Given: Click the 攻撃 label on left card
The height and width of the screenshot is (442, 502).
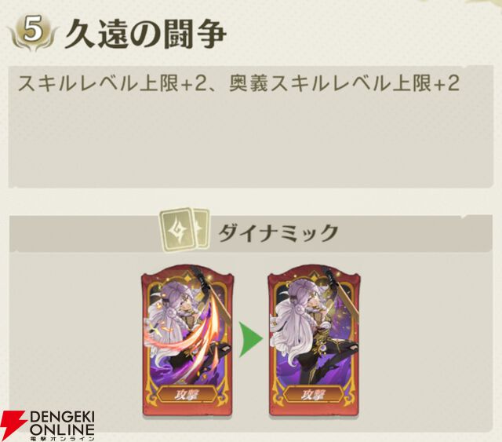Looking at the screenshot, I should click(x=187, y=395).
